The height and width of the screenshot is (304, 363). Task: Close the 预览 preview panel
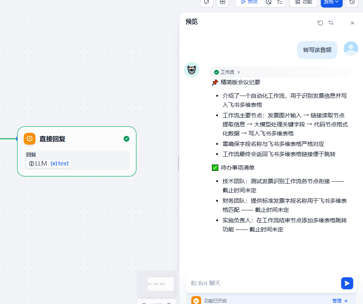click(352, 23)
